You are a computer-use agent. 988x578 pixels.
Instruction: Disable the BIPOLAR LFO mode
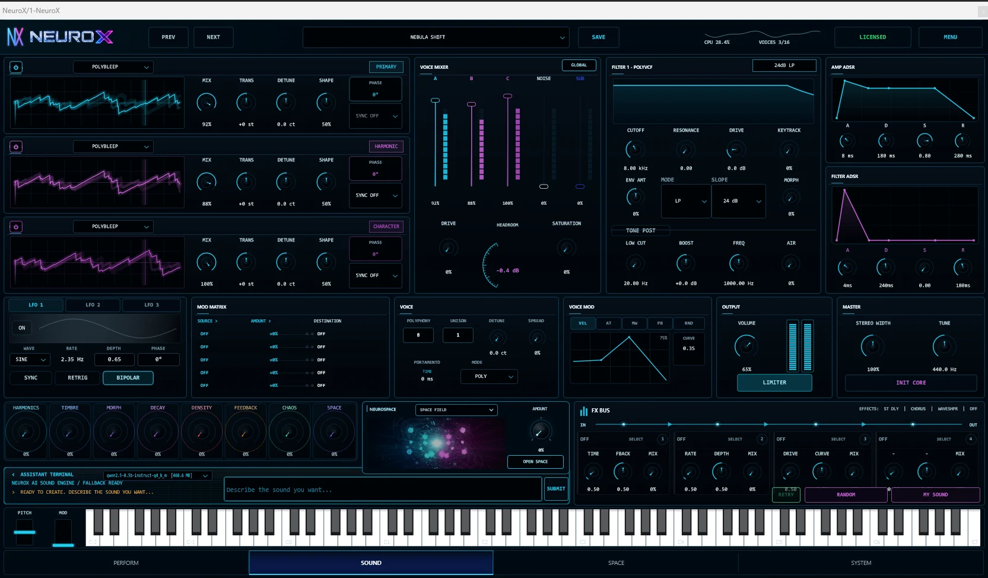[128, 378]
